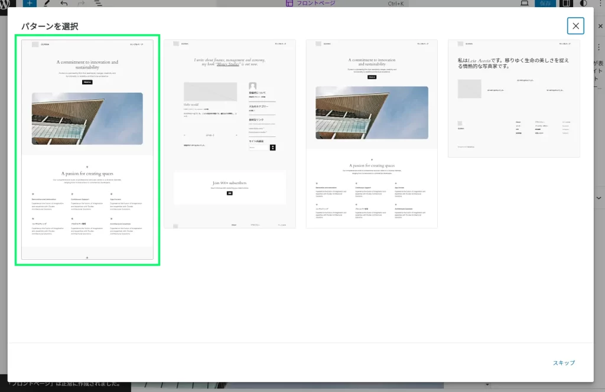The width and height of the screenshot is (605, 392).
Task: Pick the third pattern with building photo
Action: coord(372,134)
